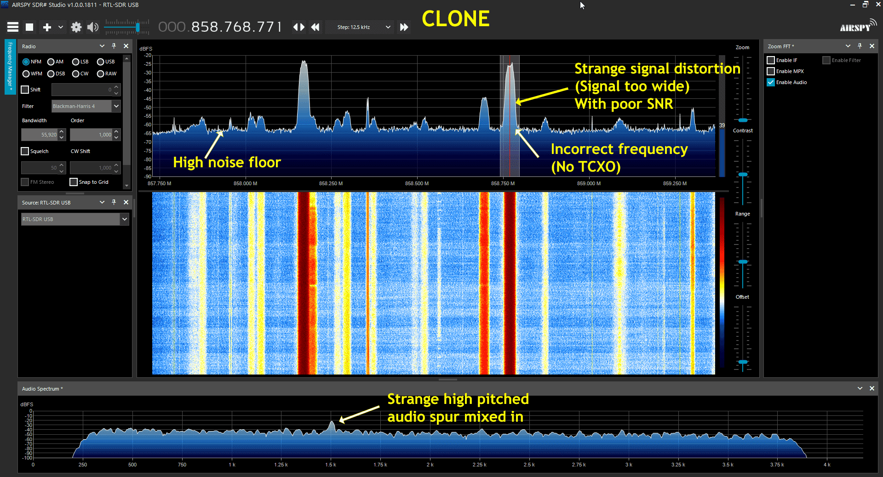Close the Audio Spectrum panel
The height and width of the screenshot is (477, 883).
[x=872, y=388]
